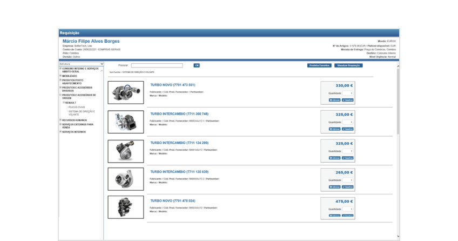Image resolution: width=458 pixels, height=241 pixels.
Task: Click the page scrollbar up arrow
Action: 398,66
